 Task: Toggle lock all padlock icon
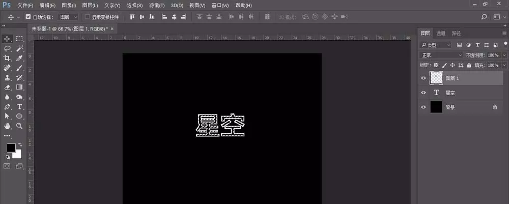click(x=469, y=65)
